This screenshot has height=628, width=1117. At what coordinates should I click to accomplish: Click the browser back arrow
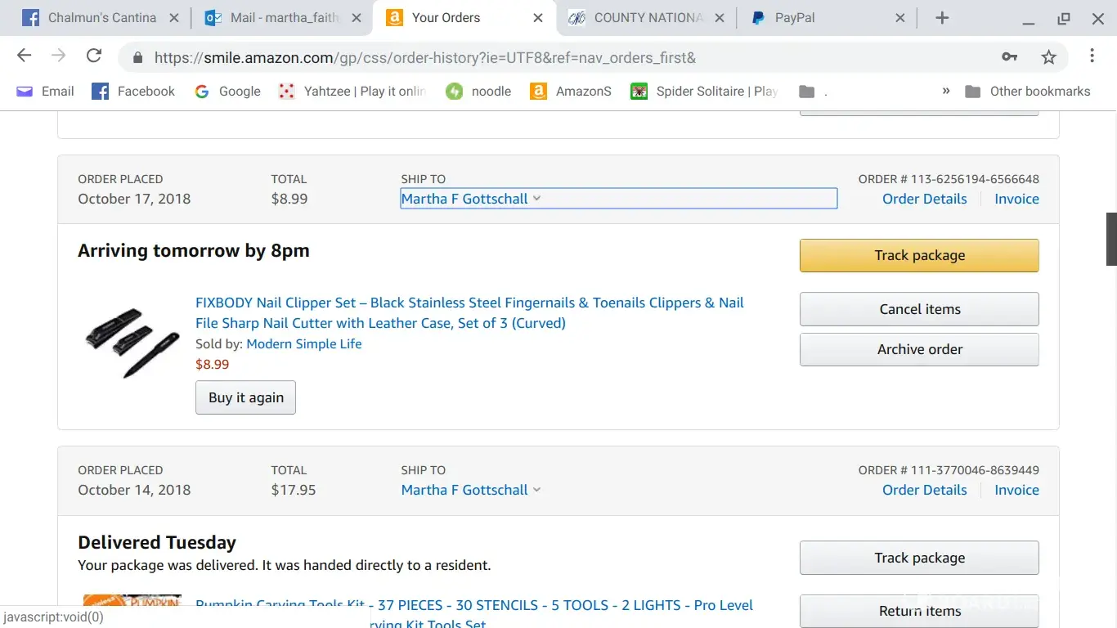coord(24,56)
